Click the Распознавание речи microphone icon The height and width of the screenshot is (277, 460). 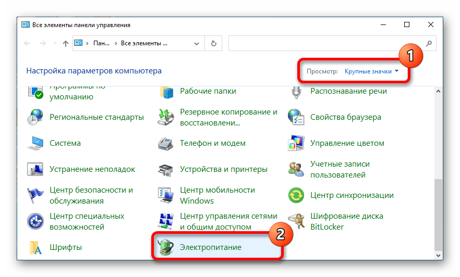(x=296, y=92)
